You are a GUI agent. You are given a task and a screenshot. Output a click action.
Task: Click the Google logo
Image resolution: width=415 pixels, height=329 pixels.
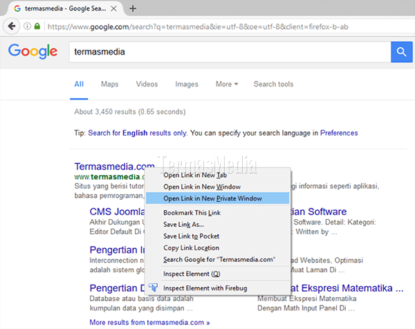point(33,51)
